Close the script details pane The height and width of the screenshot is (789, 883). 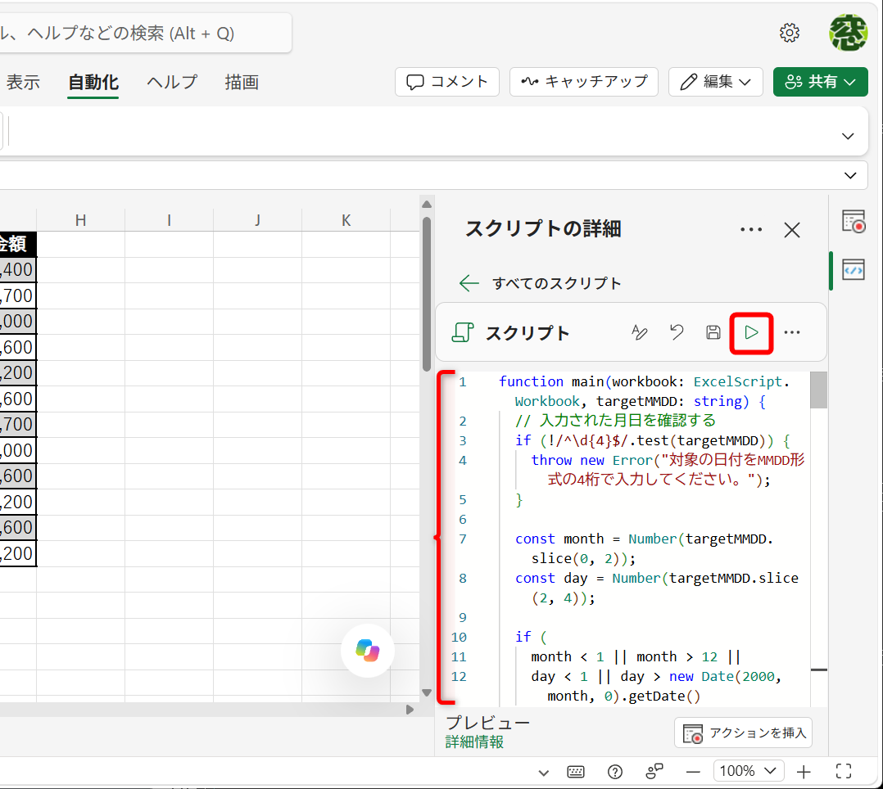(x=792, y=230)
